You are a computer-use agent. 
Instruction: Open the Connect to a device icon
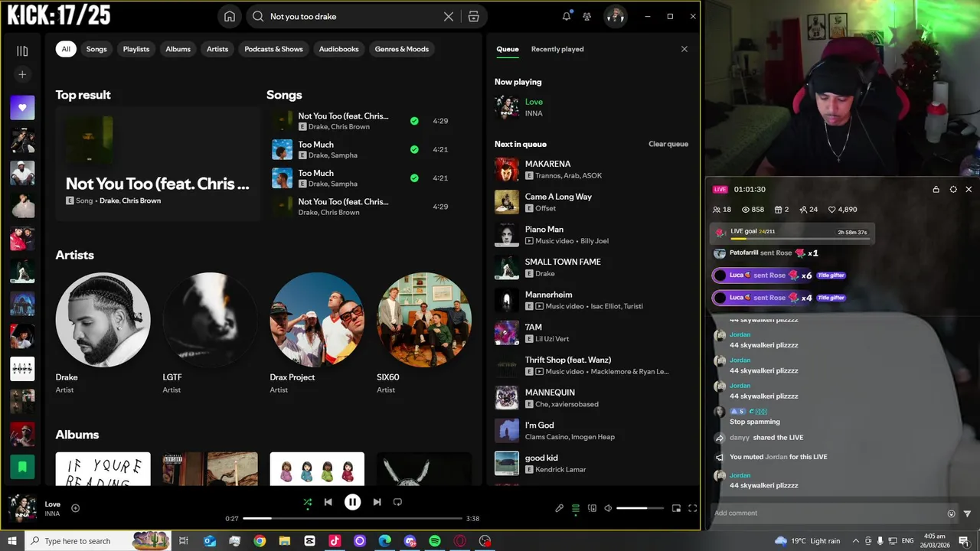(x=592, y=508)
